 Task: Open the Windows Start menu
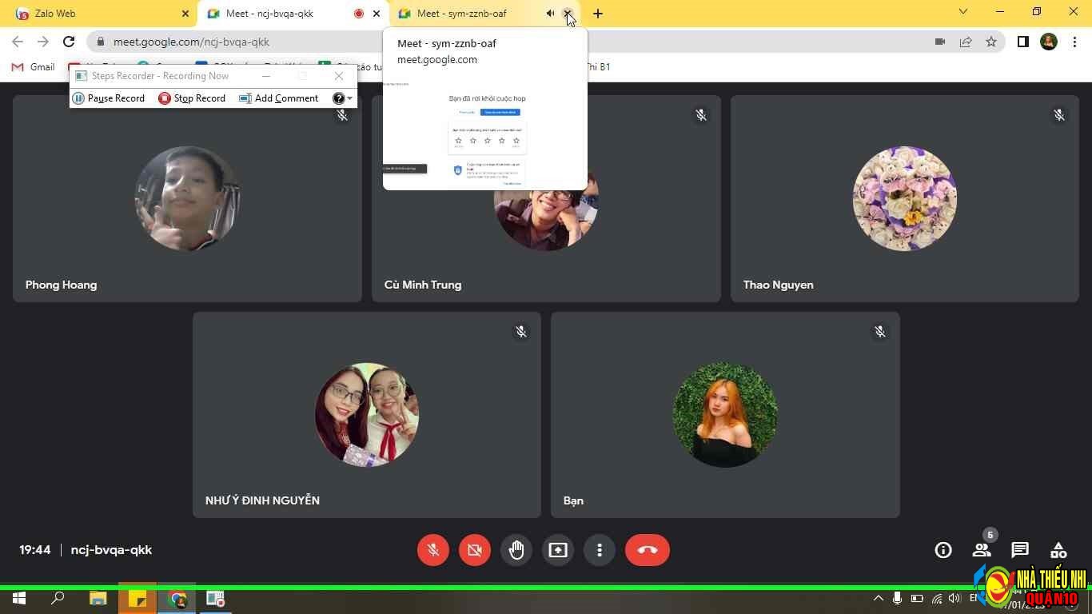point(19,598)
